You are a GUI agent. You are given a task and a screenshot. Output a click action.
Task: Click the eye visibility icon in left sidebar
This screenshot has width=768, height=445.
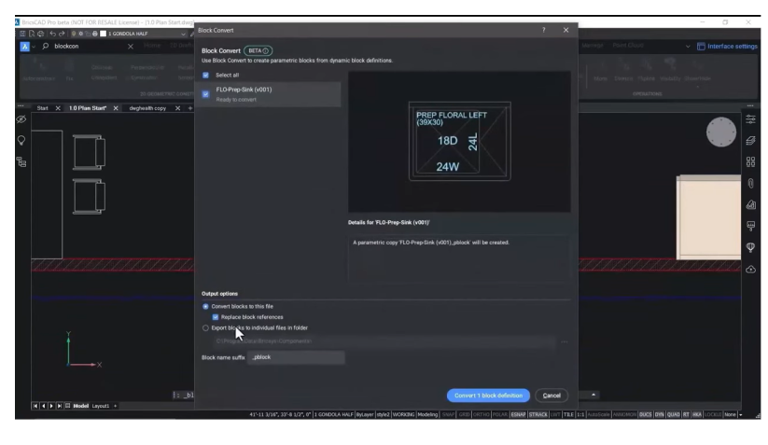click(x=21, y=119)
